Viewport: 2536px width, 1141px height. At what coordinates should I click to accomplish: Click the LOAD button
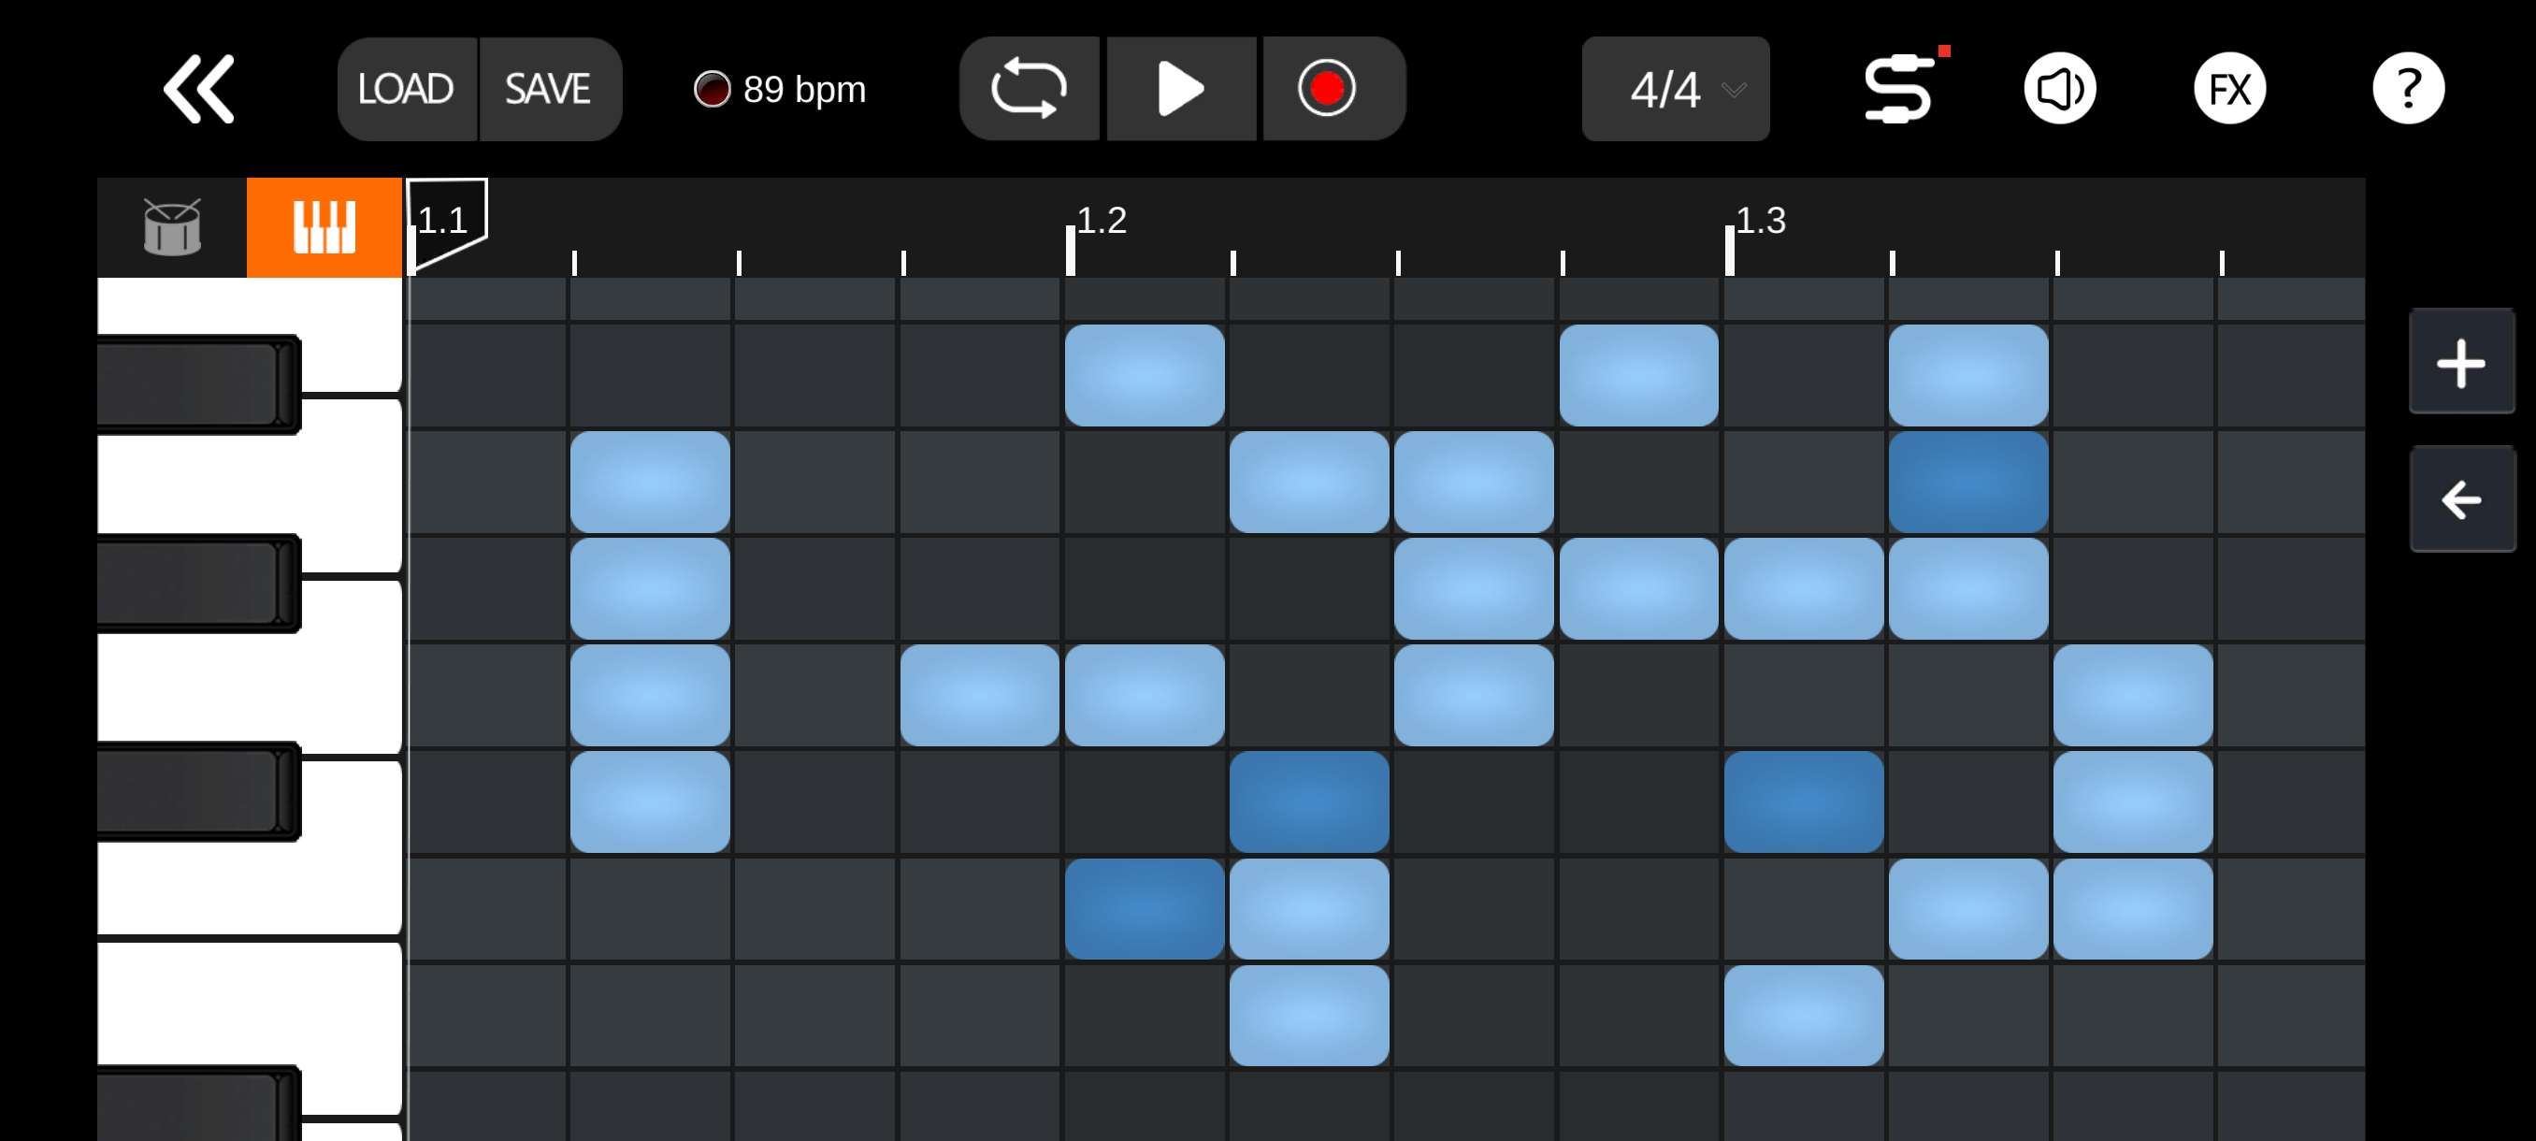tap(406, 89)
